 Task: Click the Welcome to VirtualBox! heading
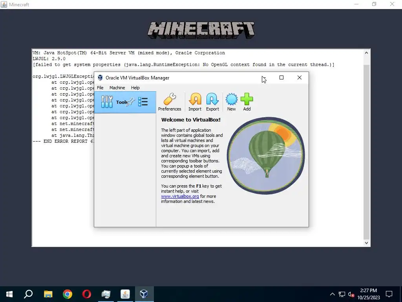coord(191,120)
